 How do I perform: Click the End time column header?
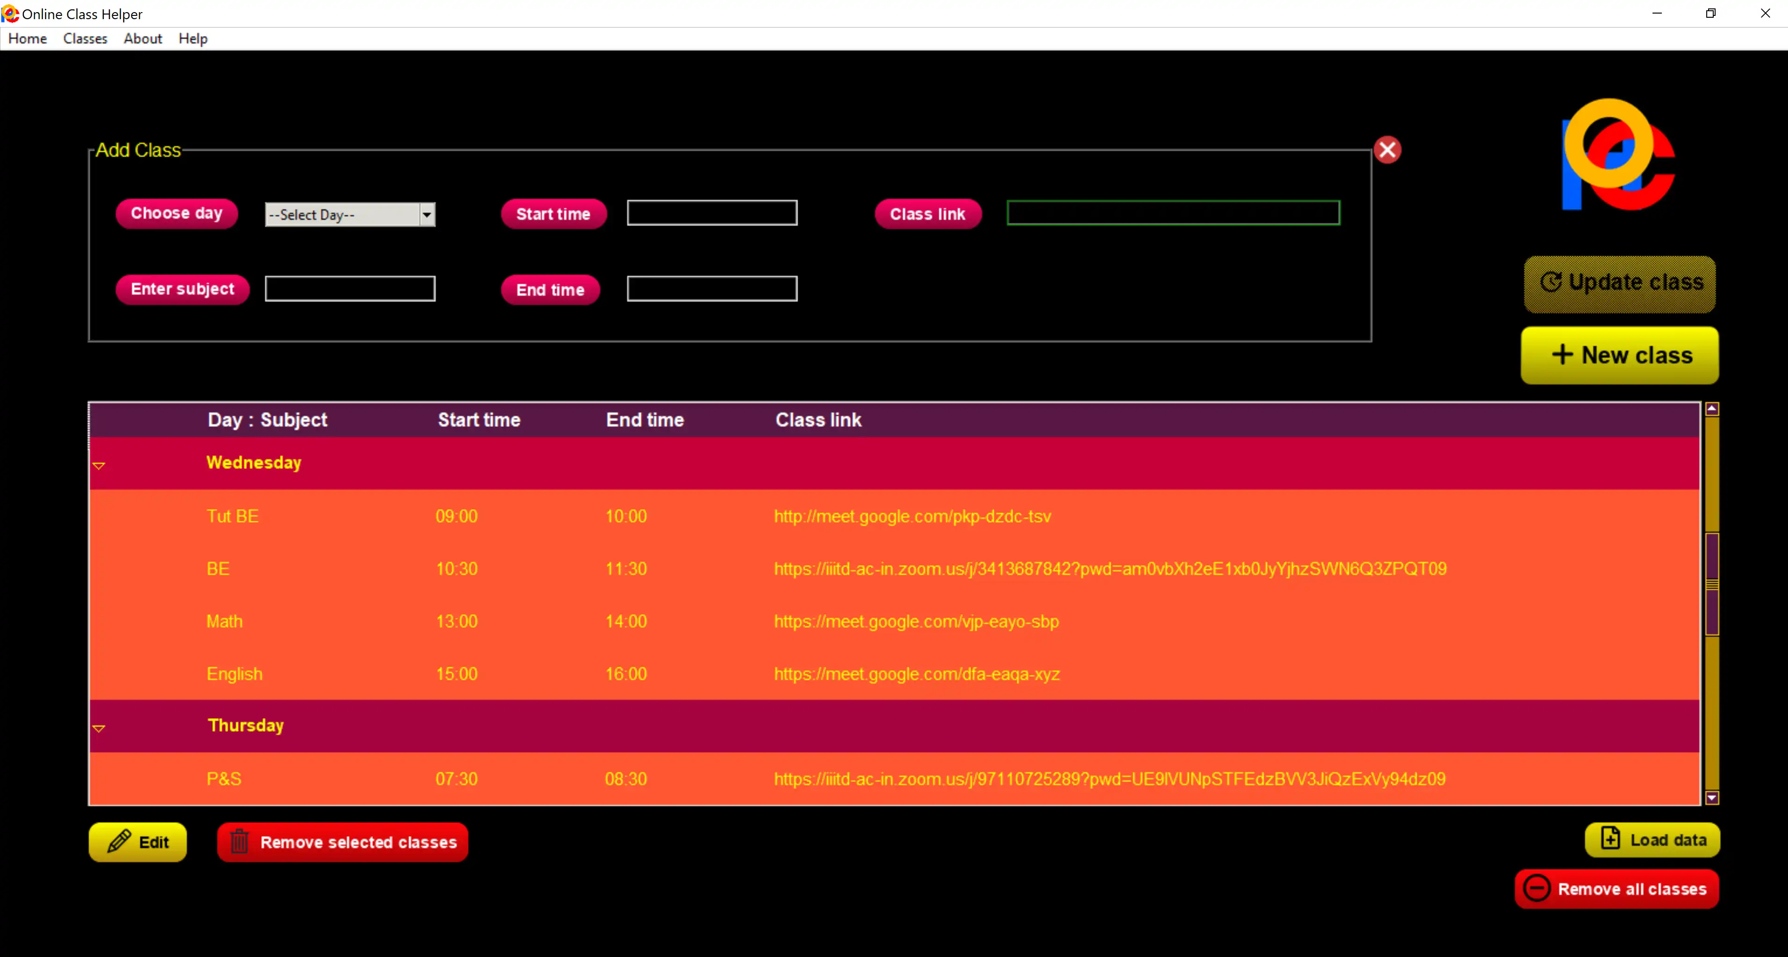click(x=645, y=420)
